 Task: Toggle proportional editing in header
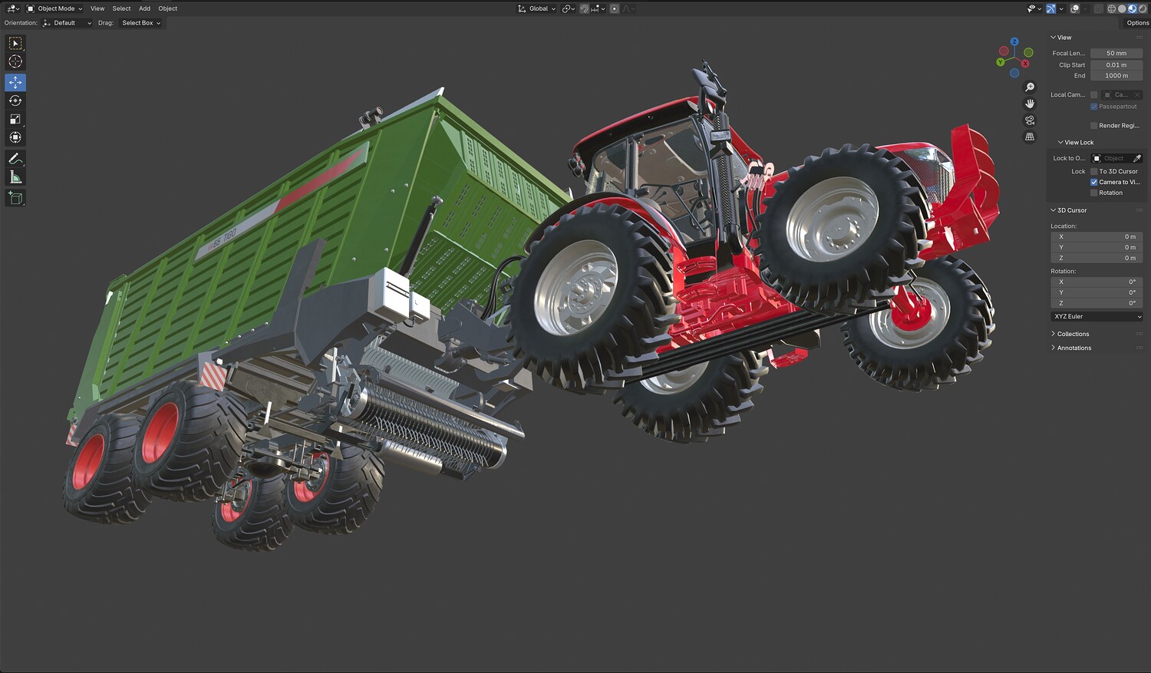[615, 8]
